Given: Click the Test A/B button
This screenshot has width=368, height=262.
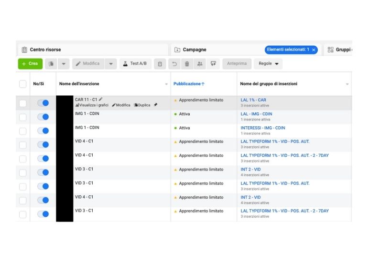Looking at the screenshot, I should click(x=135, y=64).
